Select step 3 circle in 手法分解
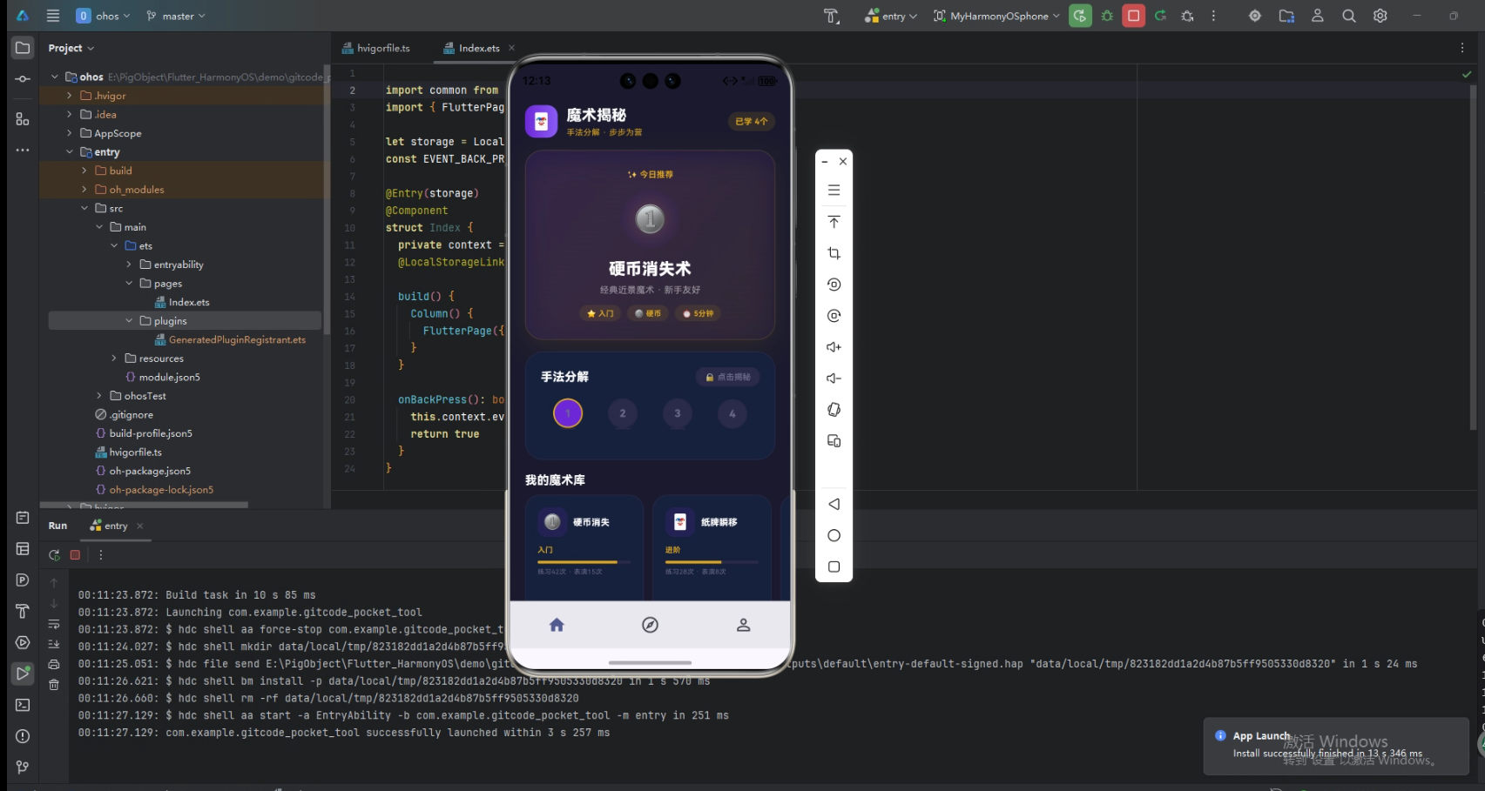Screen dimensions: 1485x791 678,413
